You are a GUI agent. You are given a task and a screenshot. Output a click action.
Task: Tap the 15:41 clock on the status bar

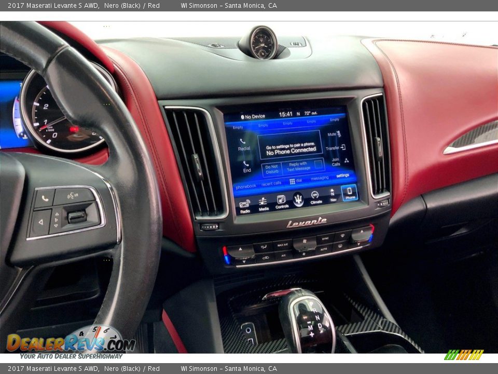[x=285, y=114]
